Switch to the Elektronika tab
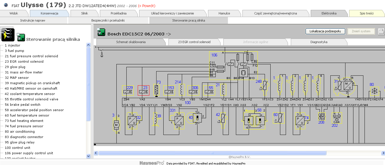 coord(329,13)
